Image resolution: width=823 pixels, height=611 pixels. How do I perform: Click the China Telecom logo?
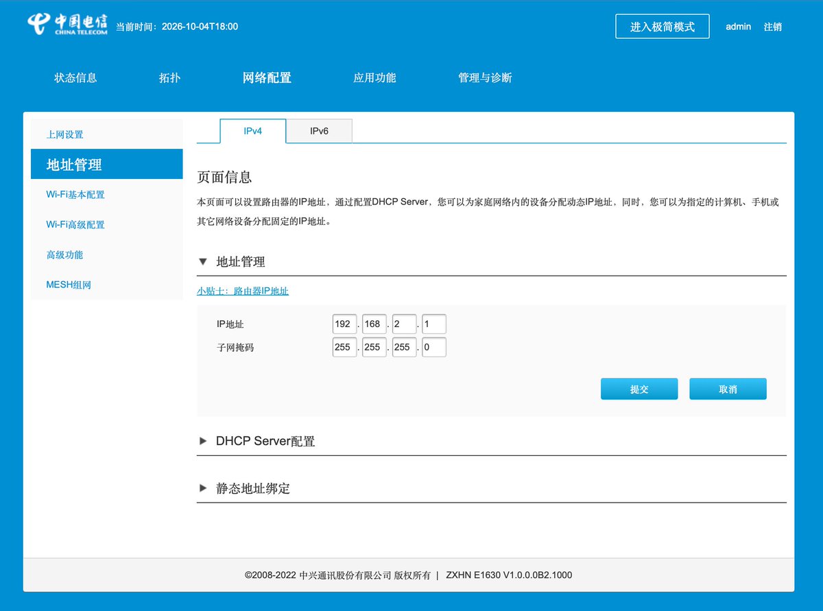point(67,24)
